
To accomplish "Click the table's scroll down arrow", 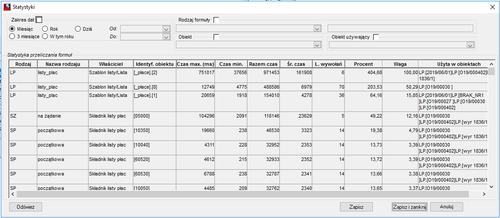I will (492, 187).
